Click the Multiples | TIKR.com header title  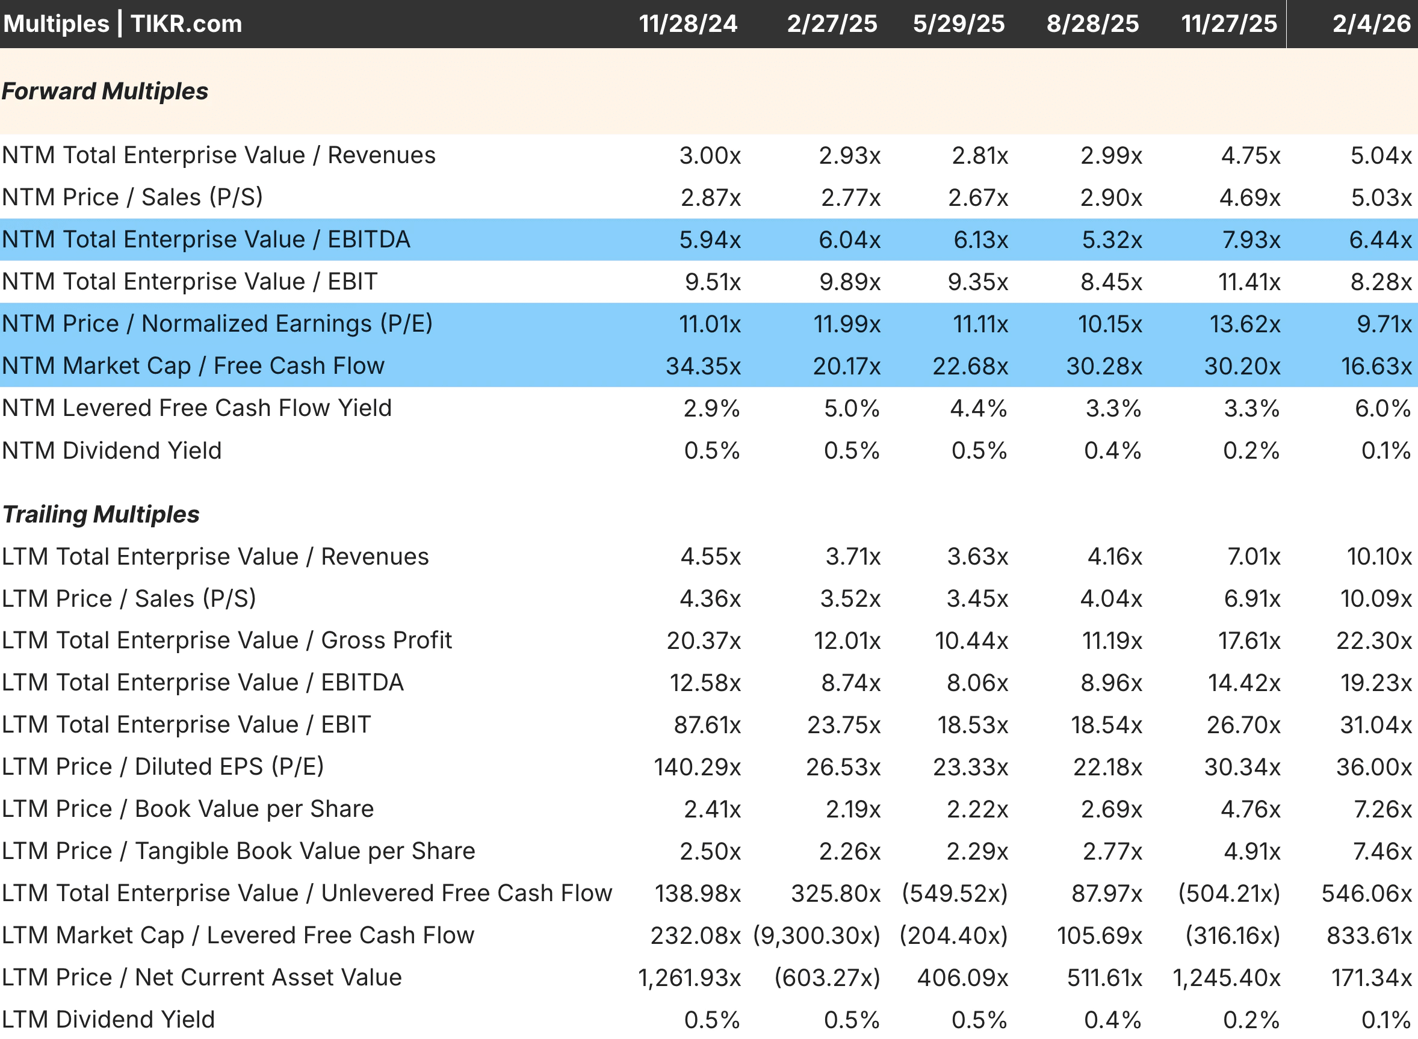pyautogui.click(x=122, y=24)
